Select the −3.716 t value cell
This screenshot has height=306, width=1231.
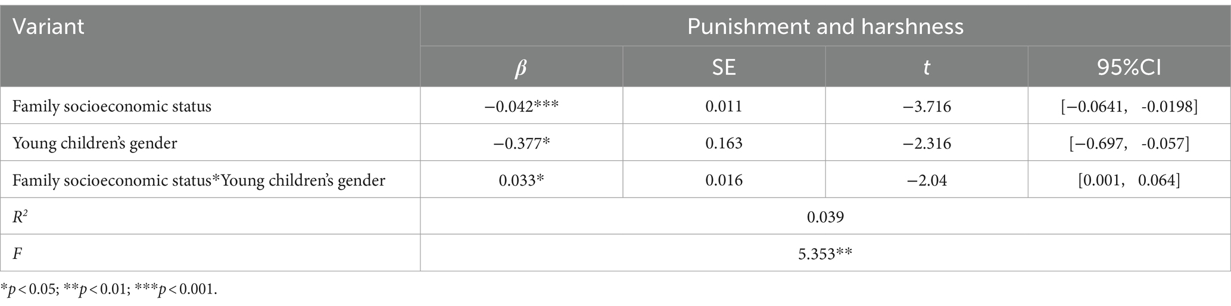(926, 107)
